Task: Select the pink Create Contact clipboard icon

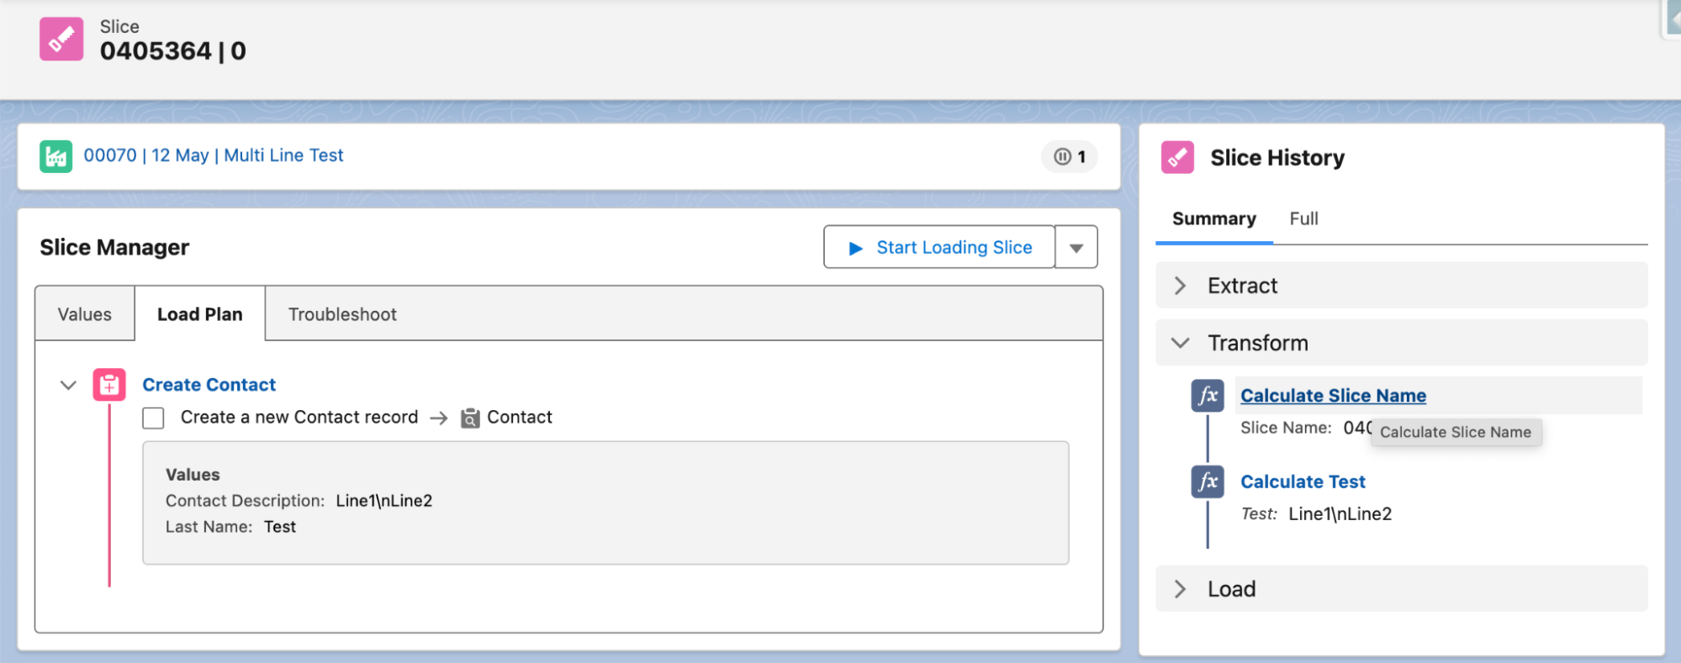Action: 109,385
